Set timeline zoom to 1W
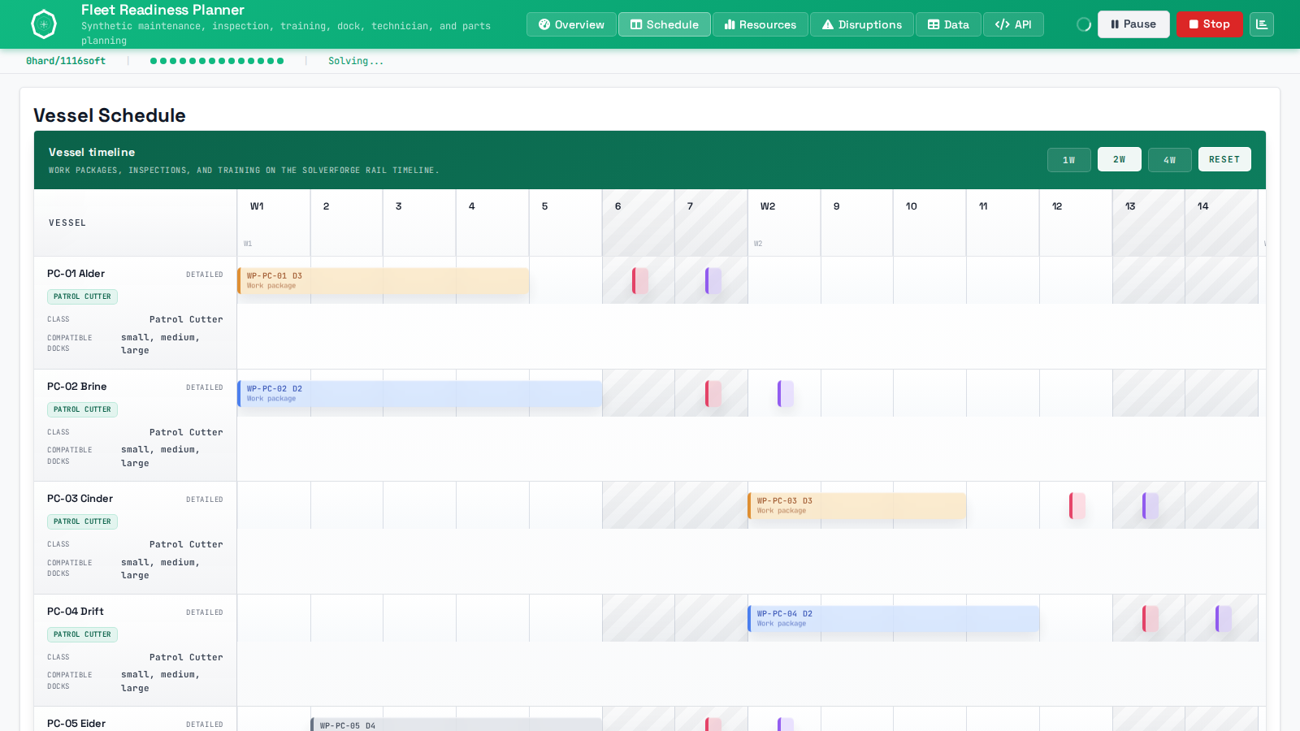The width and height of the screenshot is (1300, 731). (1069, 160)
